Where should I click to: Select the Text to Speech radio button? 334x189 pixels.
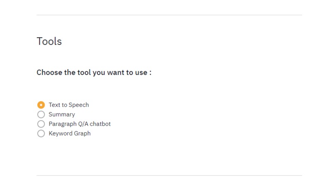pos(41,105)
